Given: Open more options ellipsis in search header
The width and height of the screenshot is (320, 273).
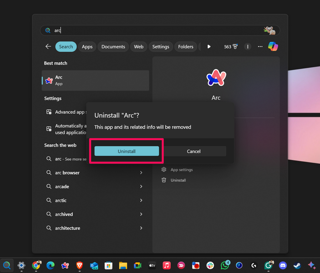Looking at the screenshot, I should (x=260, y=46).
